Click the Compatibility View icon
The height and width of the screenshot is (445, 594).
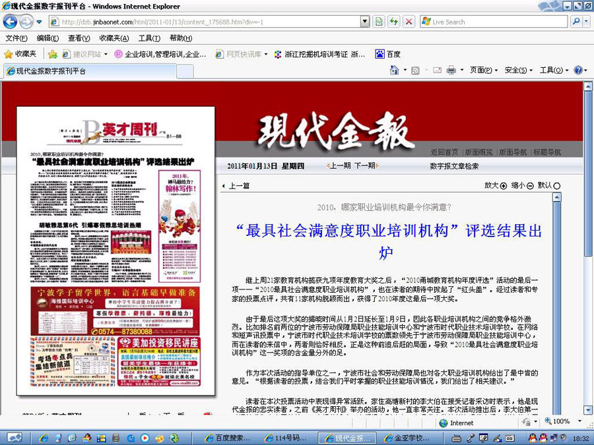point(379,22)
